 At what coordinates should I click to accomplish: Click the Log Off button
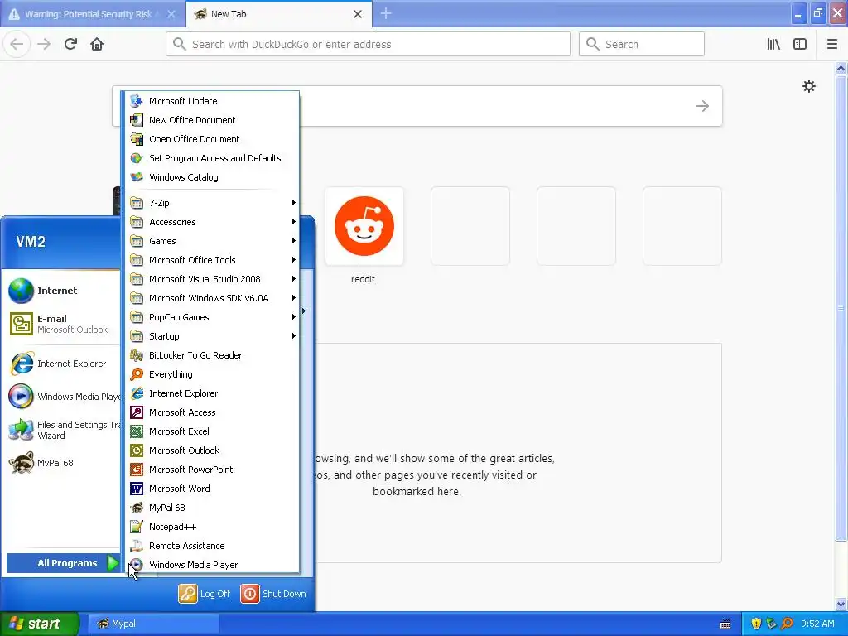tap(205, 594)
